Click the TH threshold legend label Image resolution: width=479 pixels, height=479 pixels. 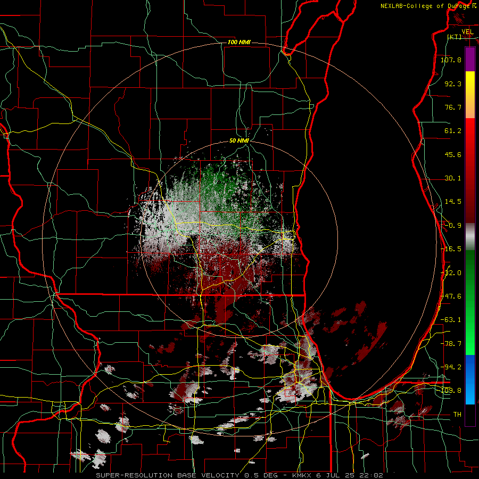[x=457, y=415]
